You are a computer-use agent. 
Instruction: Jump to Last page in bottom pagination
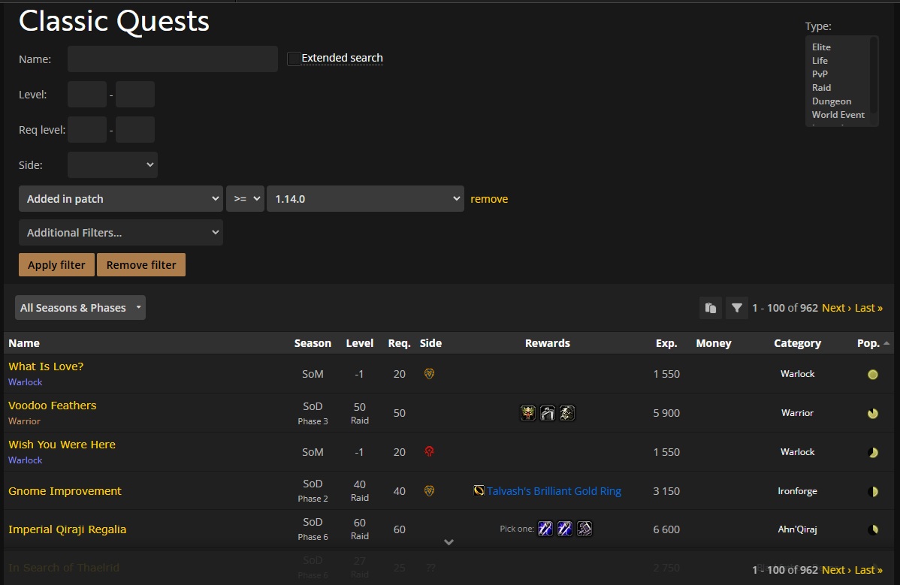[868, 570]
